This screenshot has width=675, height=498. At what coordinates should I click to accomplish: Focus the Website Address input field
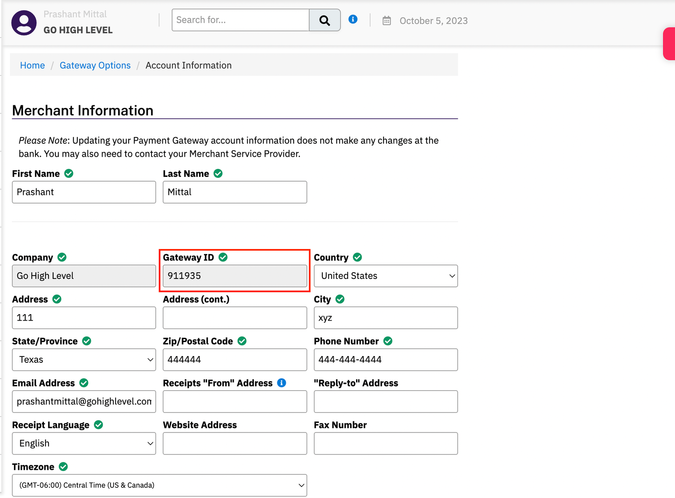point(235,443)
